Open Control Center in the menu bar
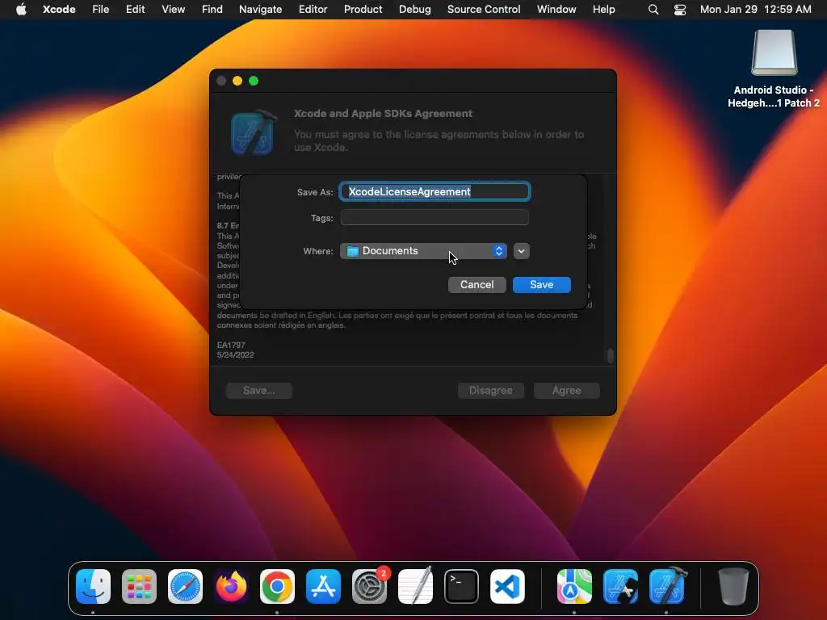 click(x=680, y=10)
